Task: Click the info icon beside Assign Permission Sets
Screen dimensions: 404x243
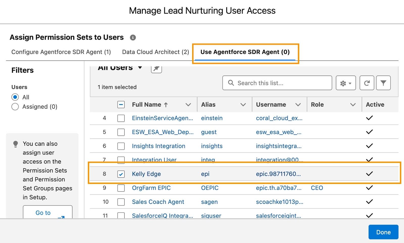Action: 133,37
